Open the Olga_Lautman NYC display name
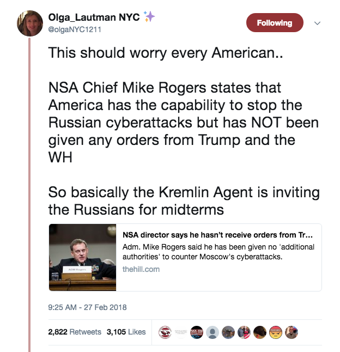The height and width of the screenshot is (352, 340). [90, 18]
